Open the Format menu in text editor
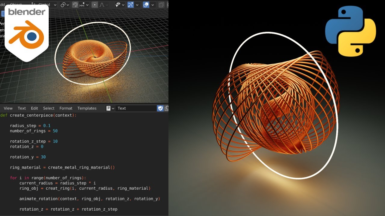This screenshot has height=216, width=385. pos(66,108)
